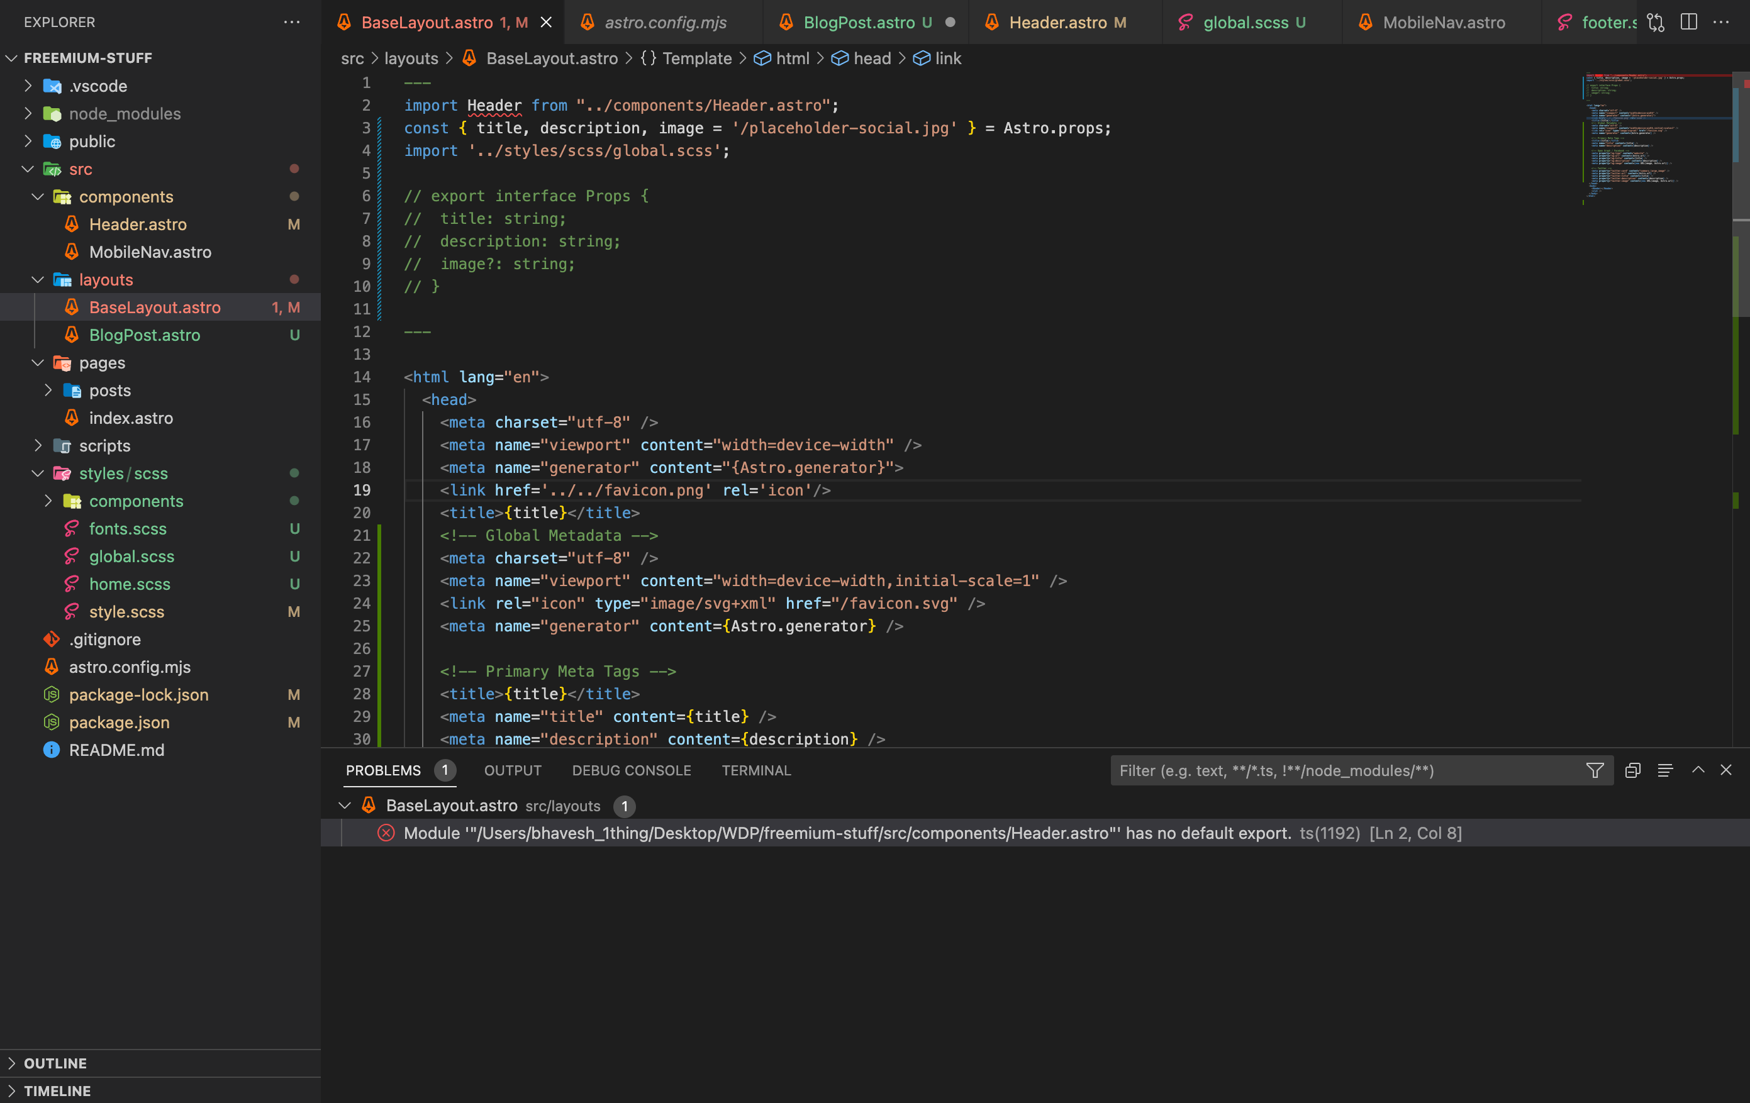Click the html breadcrumb cube icon
This screenshot has width=1750, height=1103.
tap(762, 58)
